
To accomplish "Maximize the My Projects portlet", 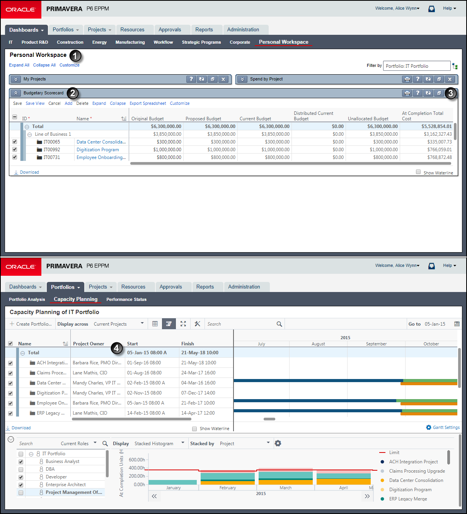I will 212,79.
